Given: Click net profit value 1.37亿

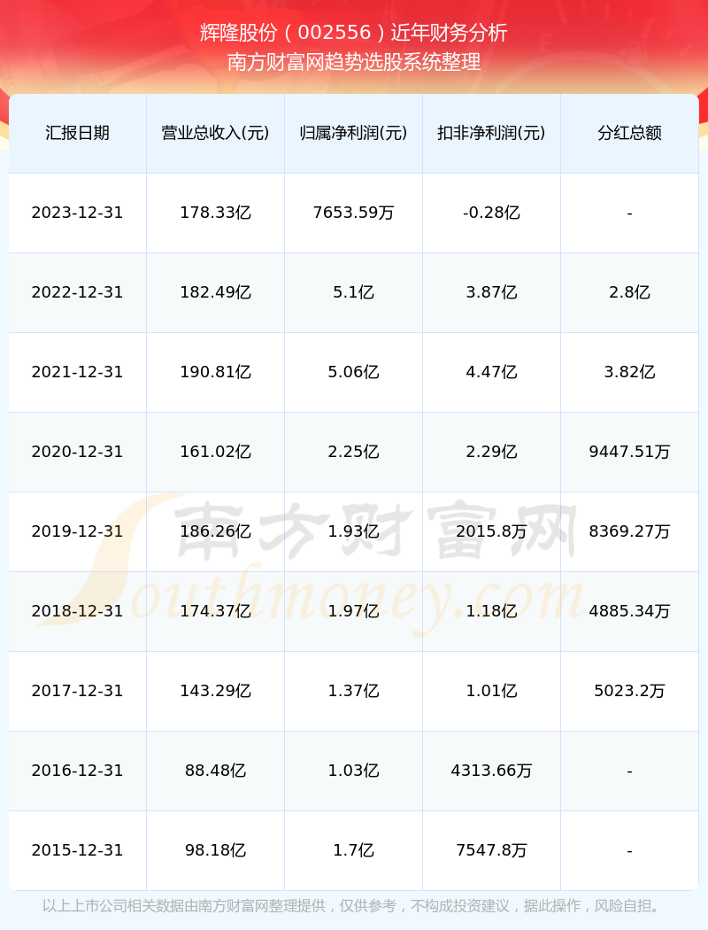Looking at the screenshot, I should tap(354, 691).
